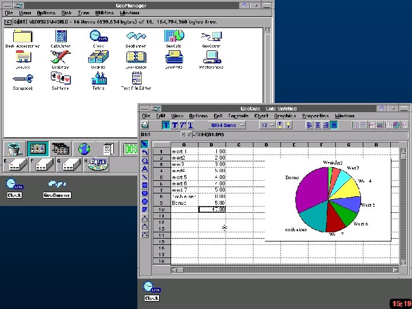
Task: Click the GeoCalc horizontal scrollbar
Action: click(284, 270)
